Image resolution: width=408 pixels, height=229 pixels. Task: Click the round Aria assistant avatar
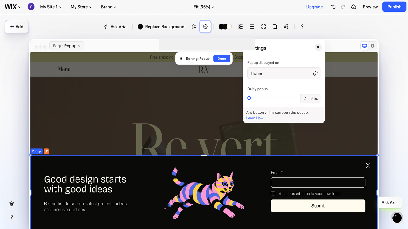pos(397,218)
